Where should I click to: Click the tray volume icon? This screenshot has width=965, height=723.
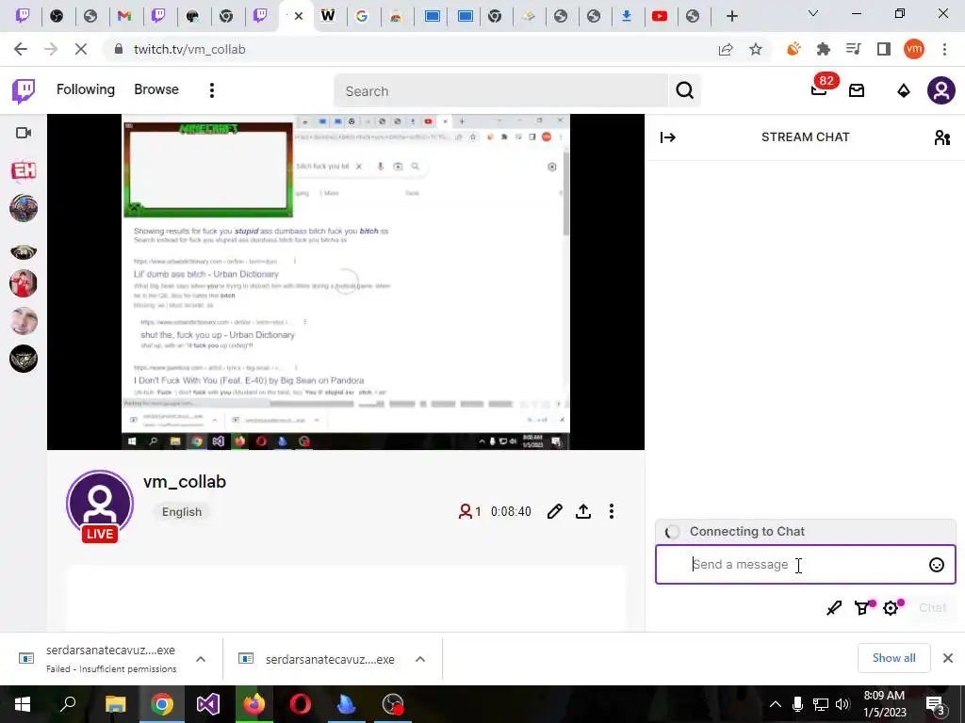tap(843, 704)
